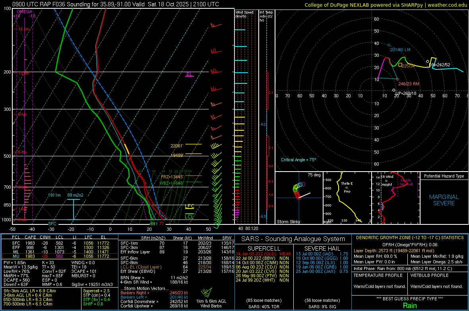Click the Critical Angle = 75° text
469x311 pixels.
pyautogui.click(x=298, y=160)
